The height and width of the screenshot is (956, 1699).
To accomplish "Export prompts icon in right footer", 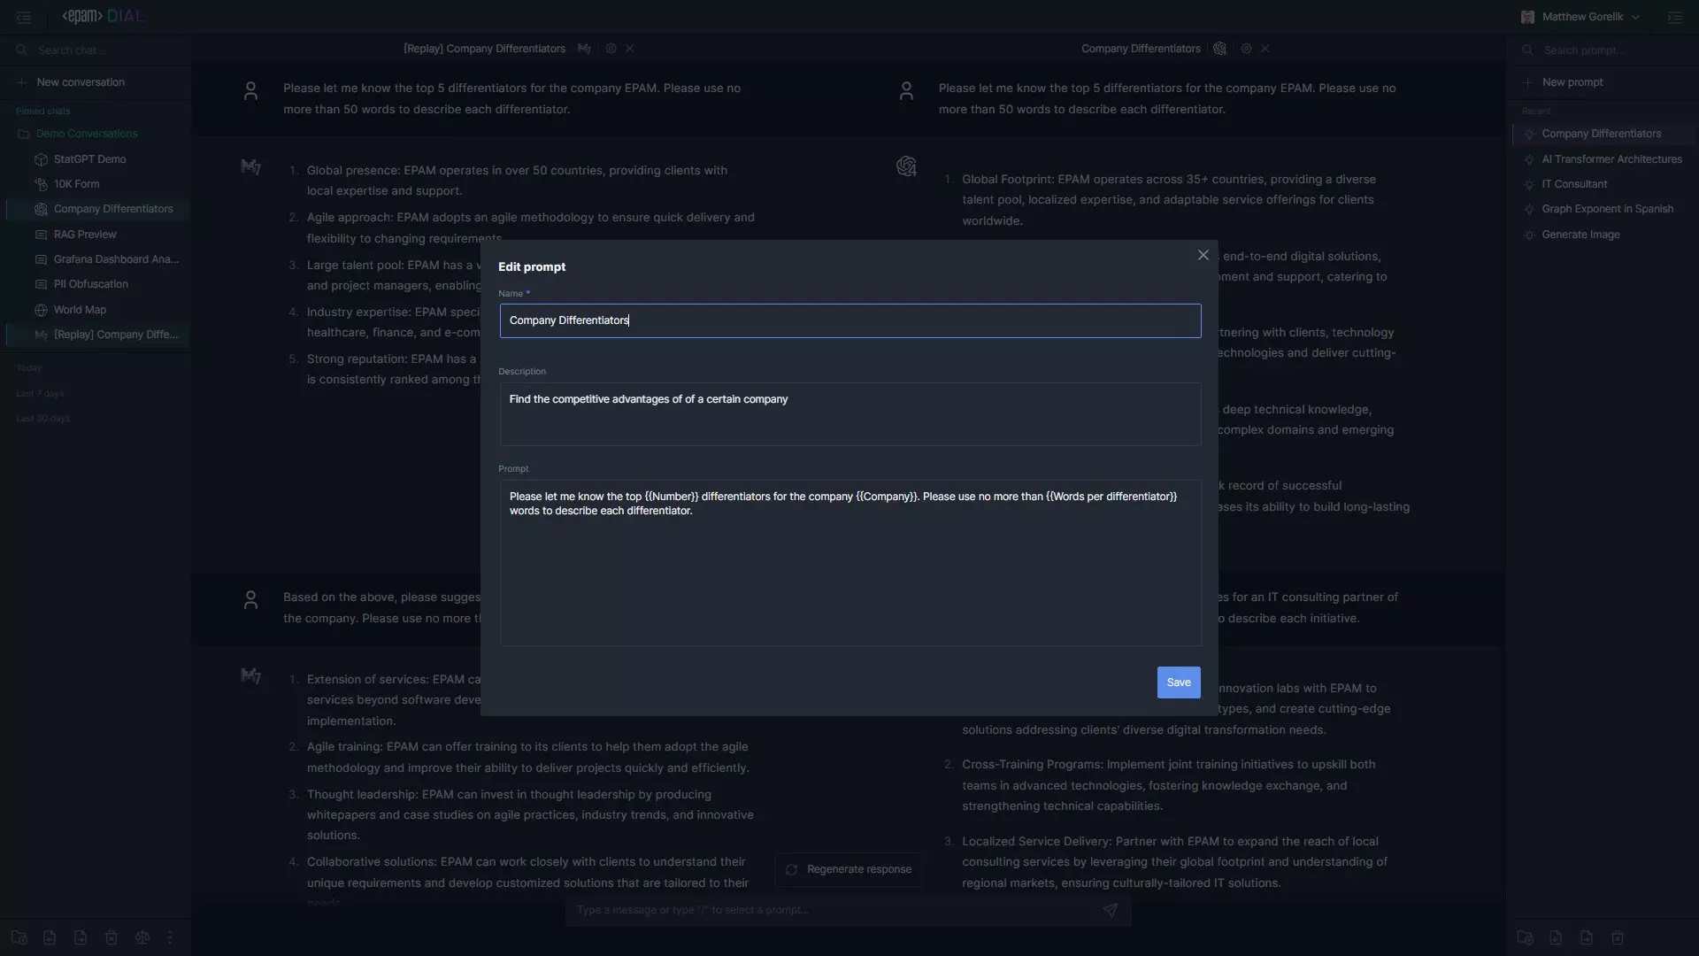I will click(x=1587, y=937).
